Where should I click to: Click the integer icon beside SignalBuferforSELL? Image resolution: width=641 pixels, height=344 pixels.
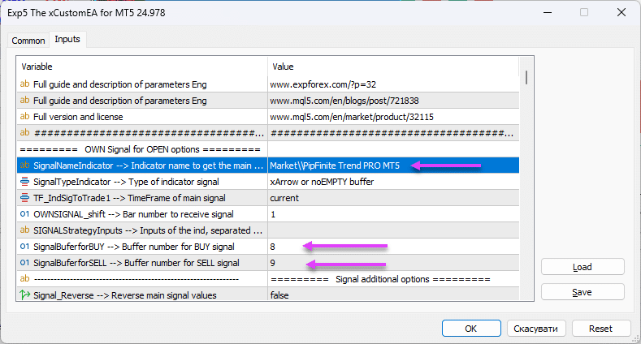point(24,263)
